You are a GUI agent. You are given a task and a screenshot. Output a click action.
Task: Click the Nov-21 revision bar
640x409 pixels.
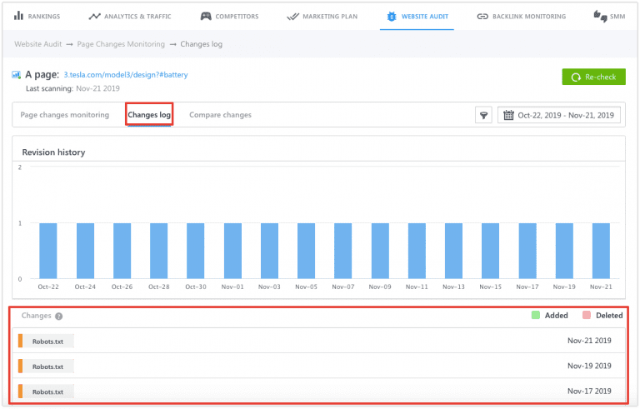pyautogui.click(x=601, y=251)
